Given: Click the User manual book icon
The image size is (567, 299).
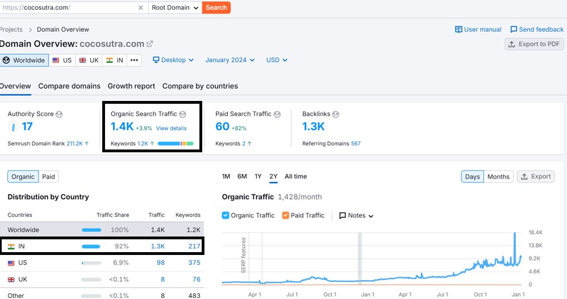Looking at the screenshot, I should pyautogui.click(x=459, y=29).
